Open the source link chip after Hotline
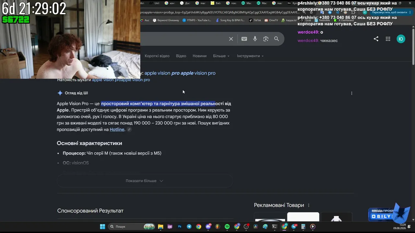This screenshot has height=233, width=415. point(129,130)
